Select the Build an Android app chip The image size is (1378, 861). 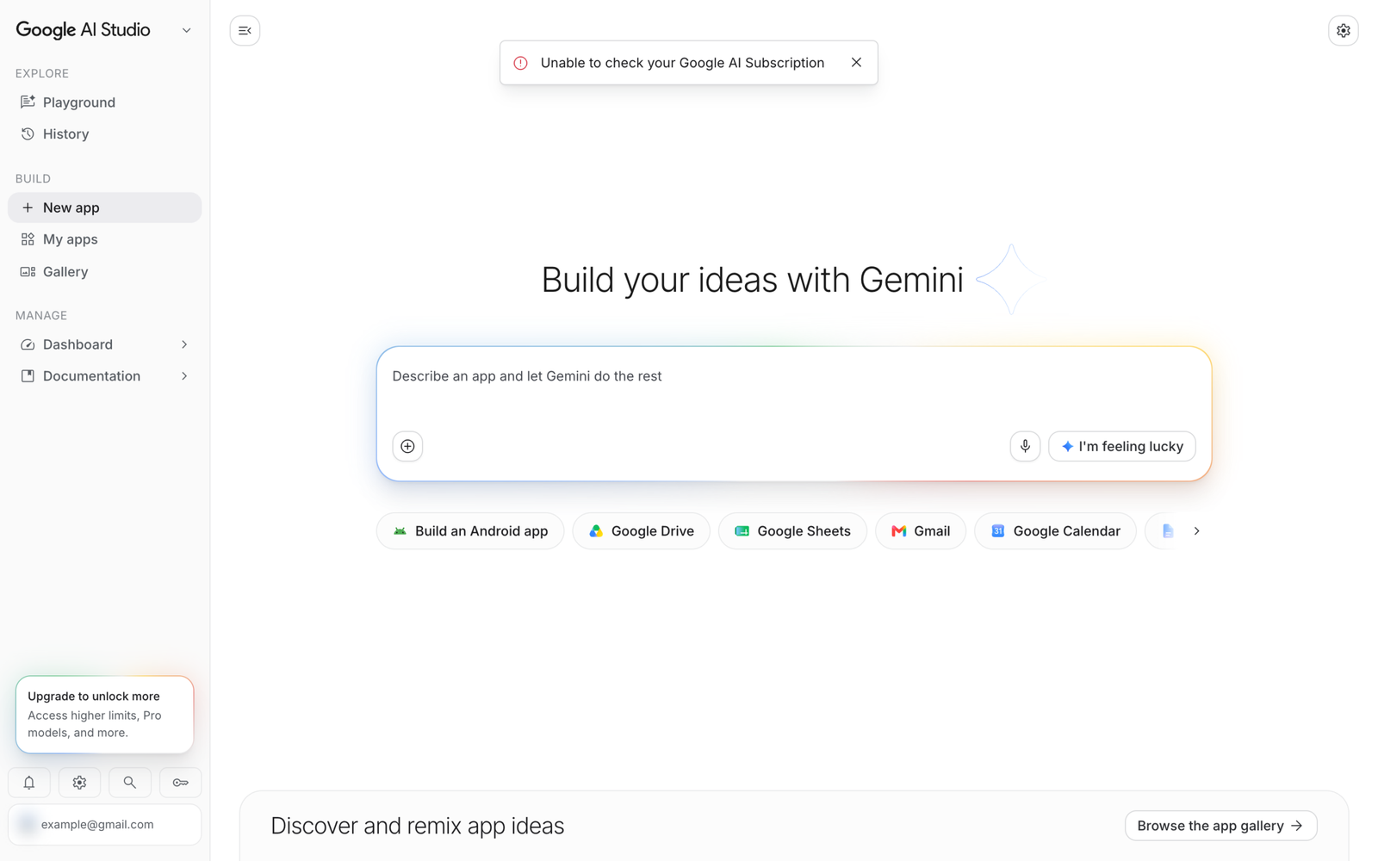click(x=470, y=531)
